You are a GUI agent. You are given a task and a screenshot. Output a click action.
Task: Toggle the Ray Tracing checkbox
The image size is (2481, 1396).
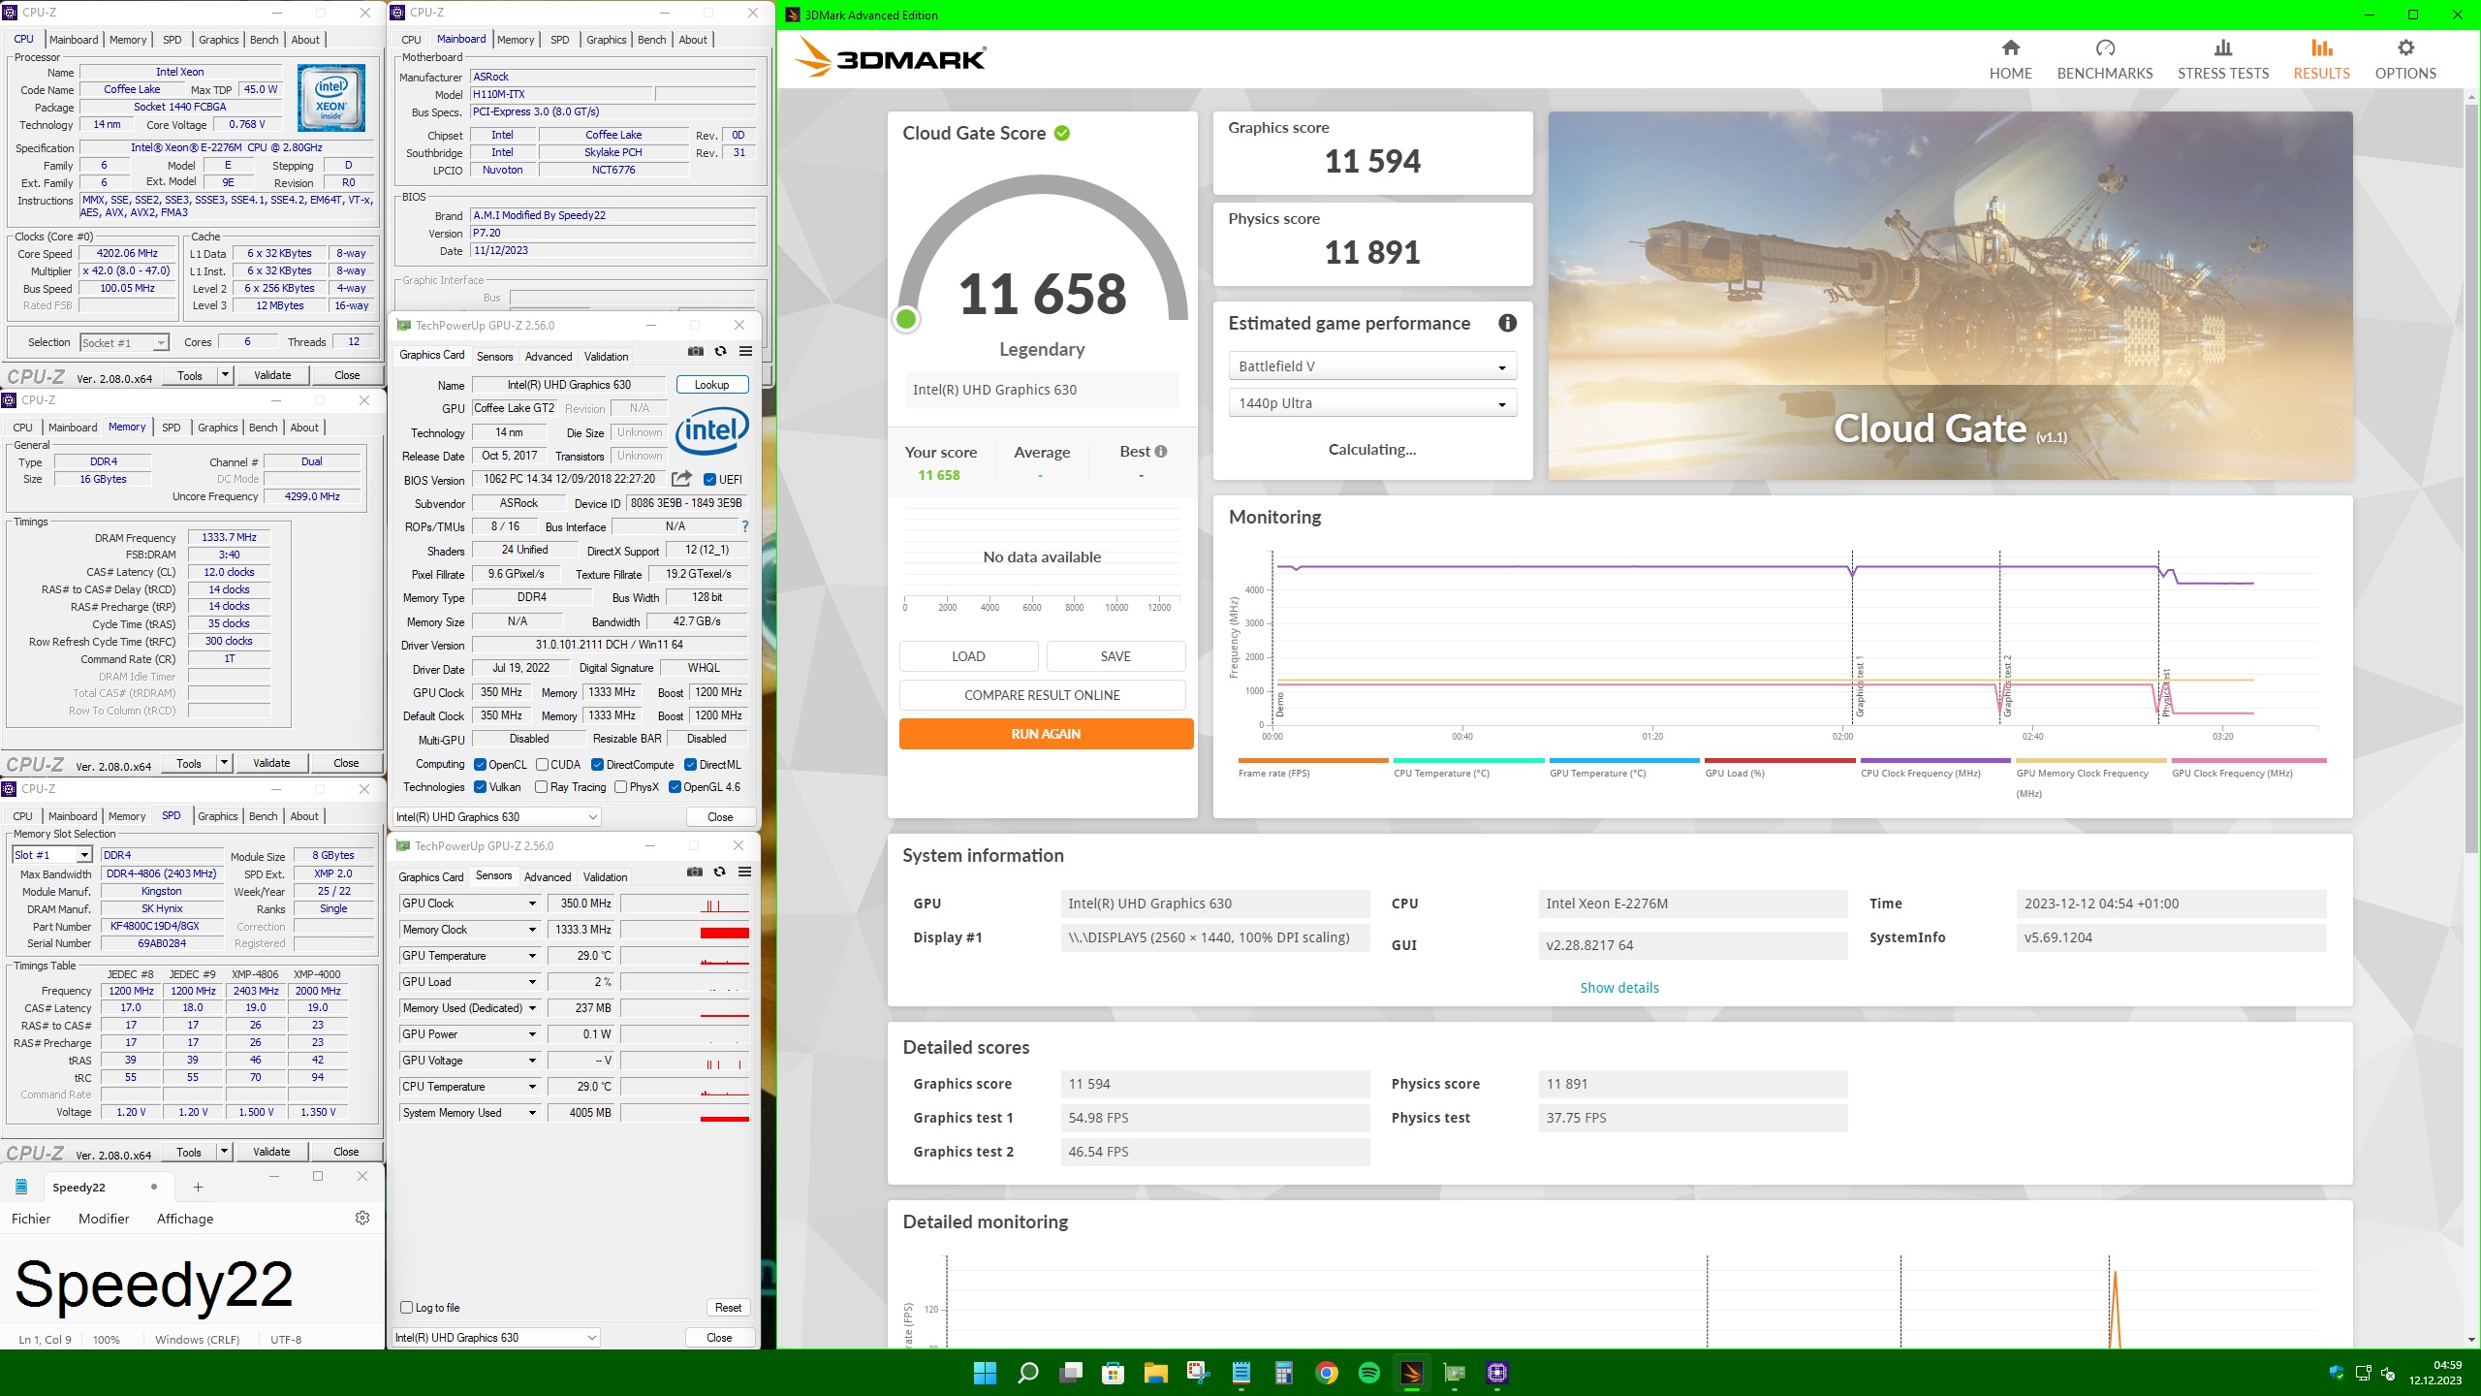point(541,787)
